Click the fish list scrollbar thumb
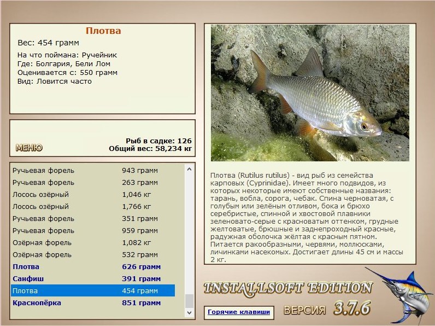Viewport: 435px width, 326px height. coord(189,301)
